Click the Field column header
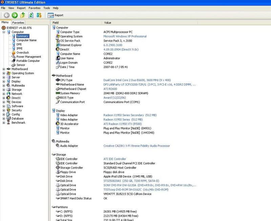The image size is (271, 221). click(76, 23)
